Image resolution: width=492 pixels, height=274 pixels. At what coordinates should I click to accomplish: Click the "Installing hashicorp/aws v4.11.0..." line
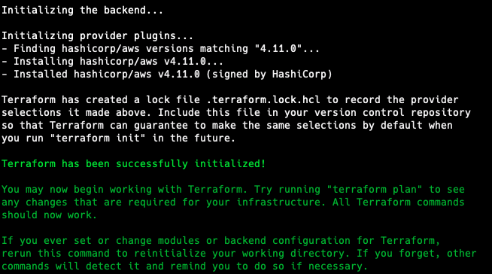pos(118,61)
